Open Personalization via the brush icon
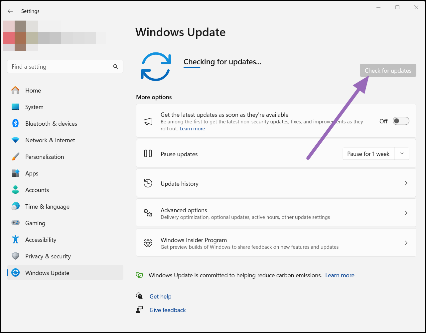Image resolution: width=426 pixels, height=333 pixels. (15, 157)
